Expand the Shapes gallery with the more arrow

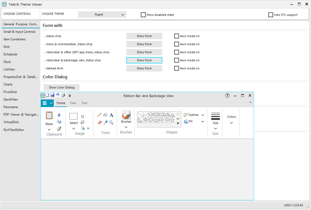(x=178, y=123)
